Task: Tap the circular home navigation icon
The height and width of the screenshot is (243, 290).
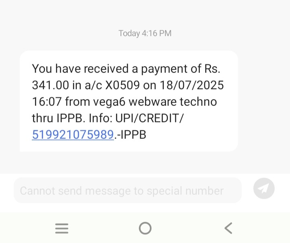Action: (145, 228)
